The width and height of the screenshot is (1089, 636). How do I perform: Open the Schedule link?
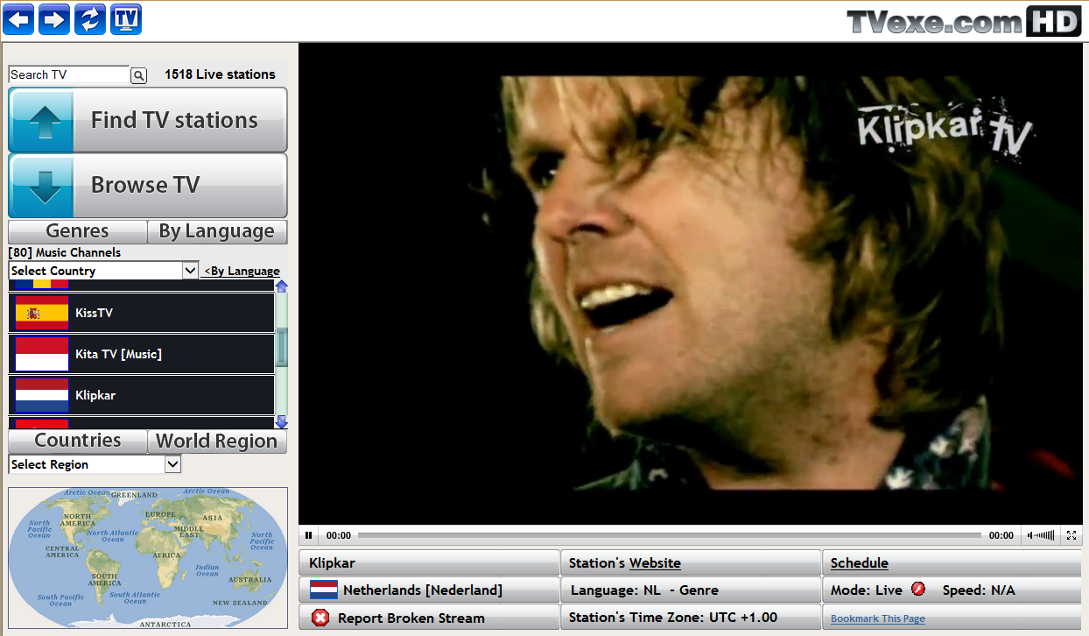point(860,563)
